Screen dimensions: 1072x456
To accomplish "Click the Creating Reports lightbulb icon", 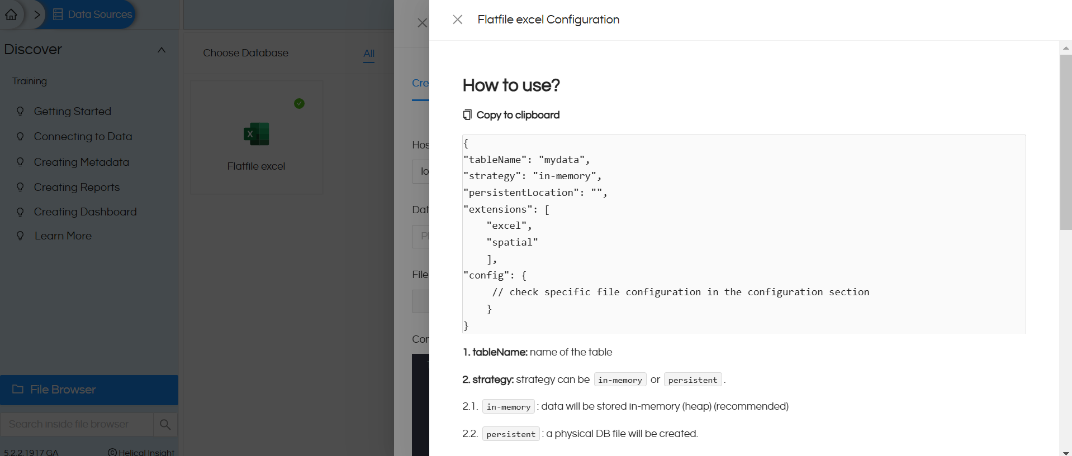I will tap(20, 187).
